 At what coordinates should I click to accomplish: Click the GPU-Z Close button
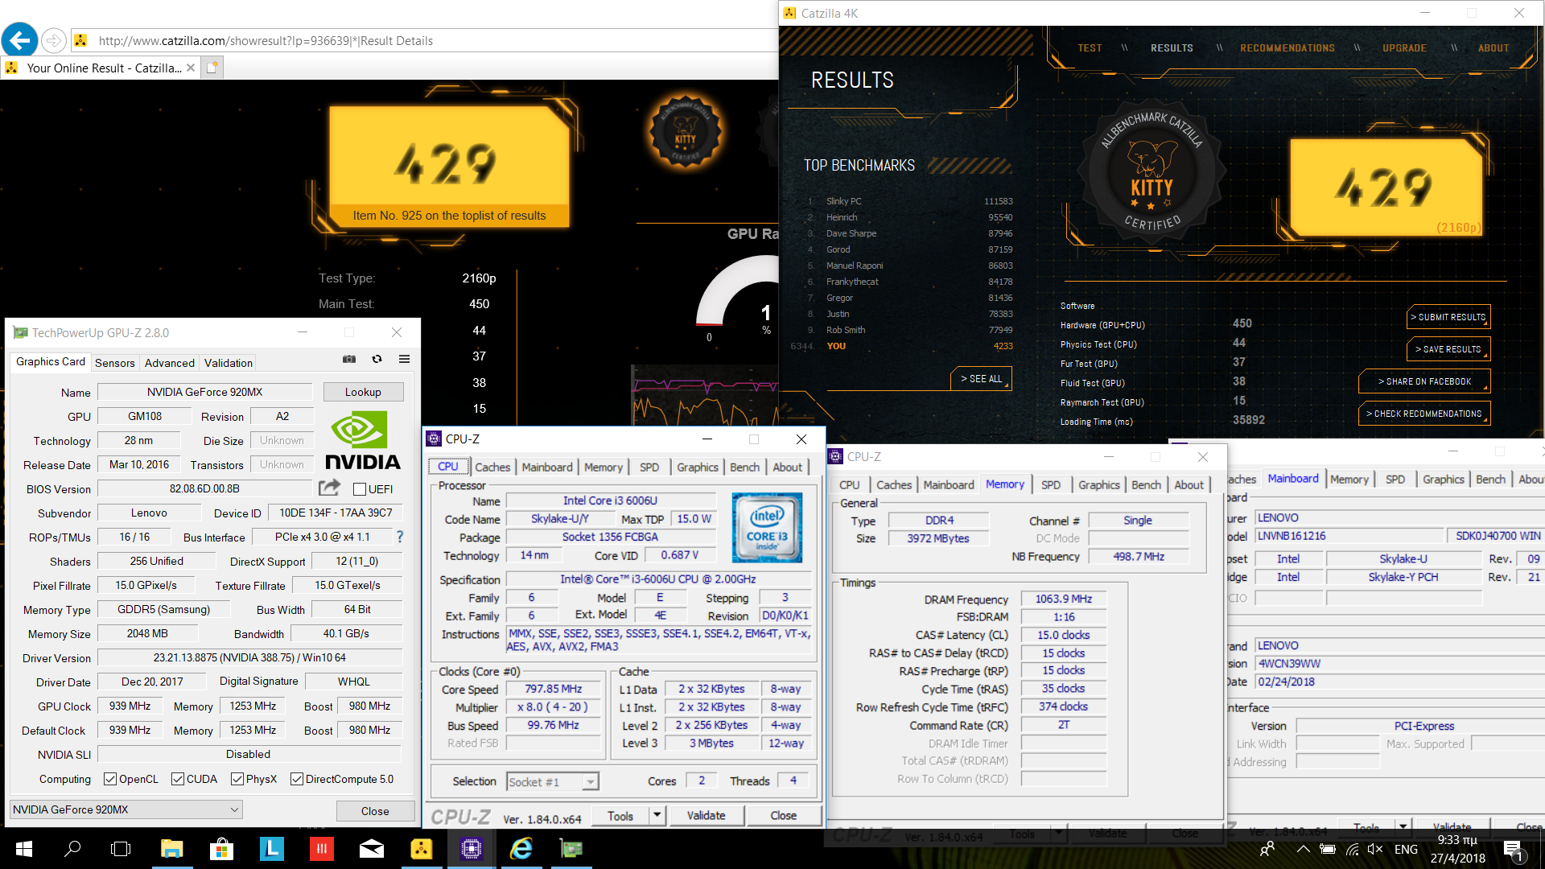375,810
